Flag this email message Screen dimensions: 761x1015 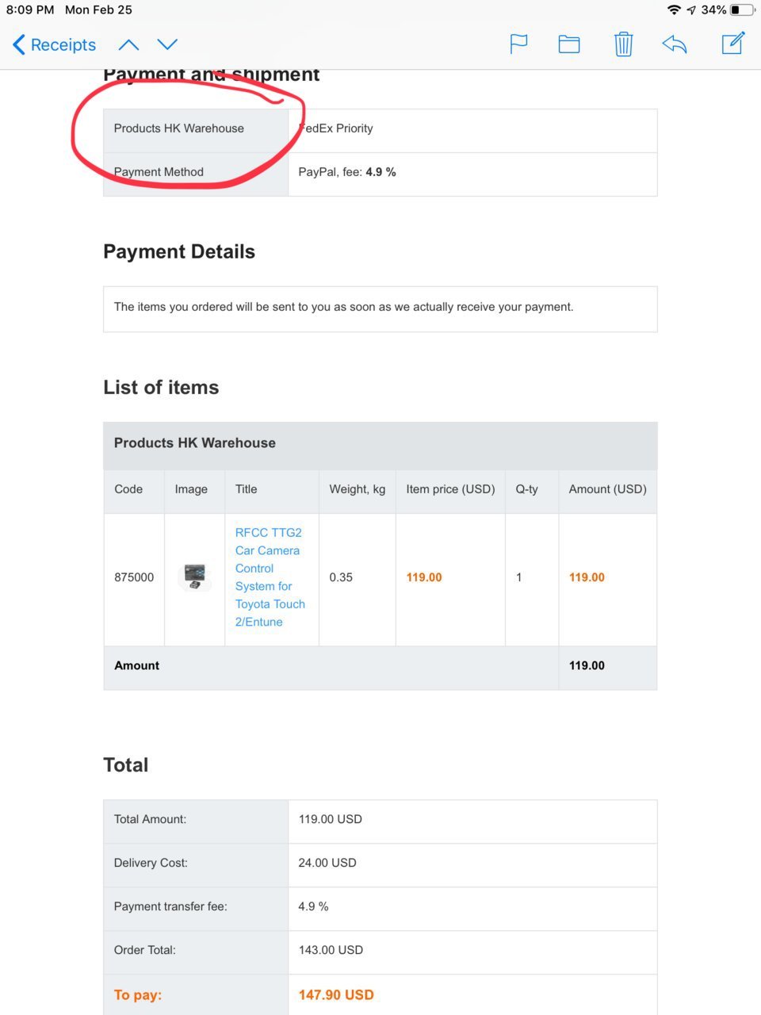518,44
